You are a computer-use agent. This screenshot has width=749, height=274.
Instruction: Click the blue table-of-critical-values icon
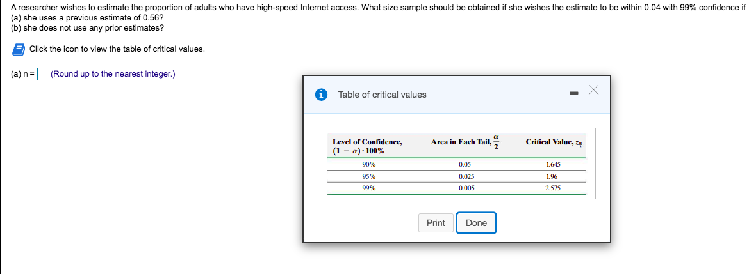coord(19,49)
